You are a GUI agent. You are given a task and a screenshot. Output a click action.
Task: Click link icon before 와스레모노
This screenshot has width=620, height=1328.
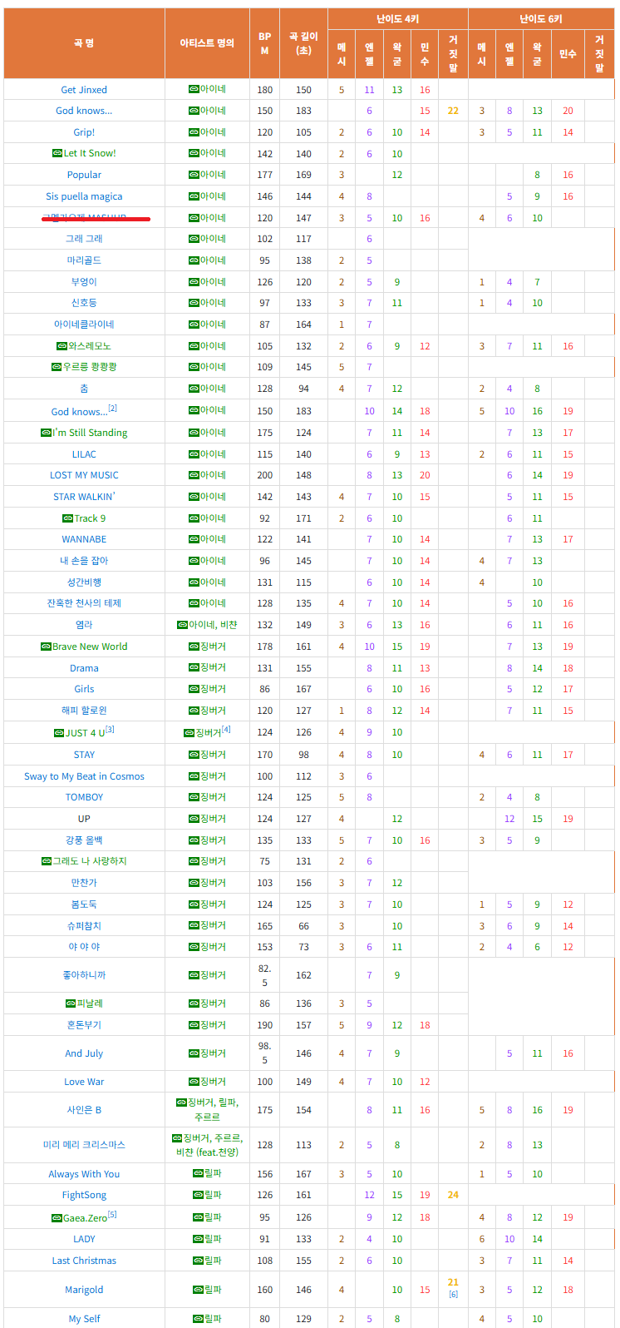tap(62, 346)
